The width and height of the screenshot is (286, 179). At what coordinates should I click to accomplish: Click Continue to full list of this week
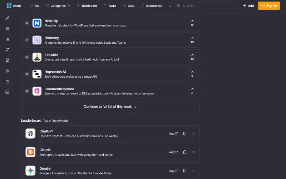[x=110, y=107]
